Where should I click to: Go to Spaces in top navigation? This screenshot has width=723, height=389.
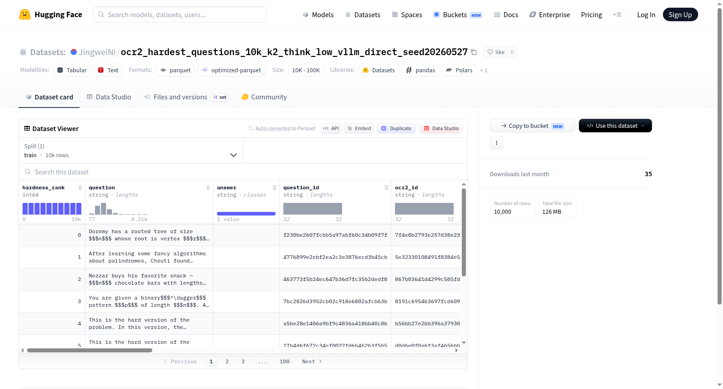[x=407, y=14]
